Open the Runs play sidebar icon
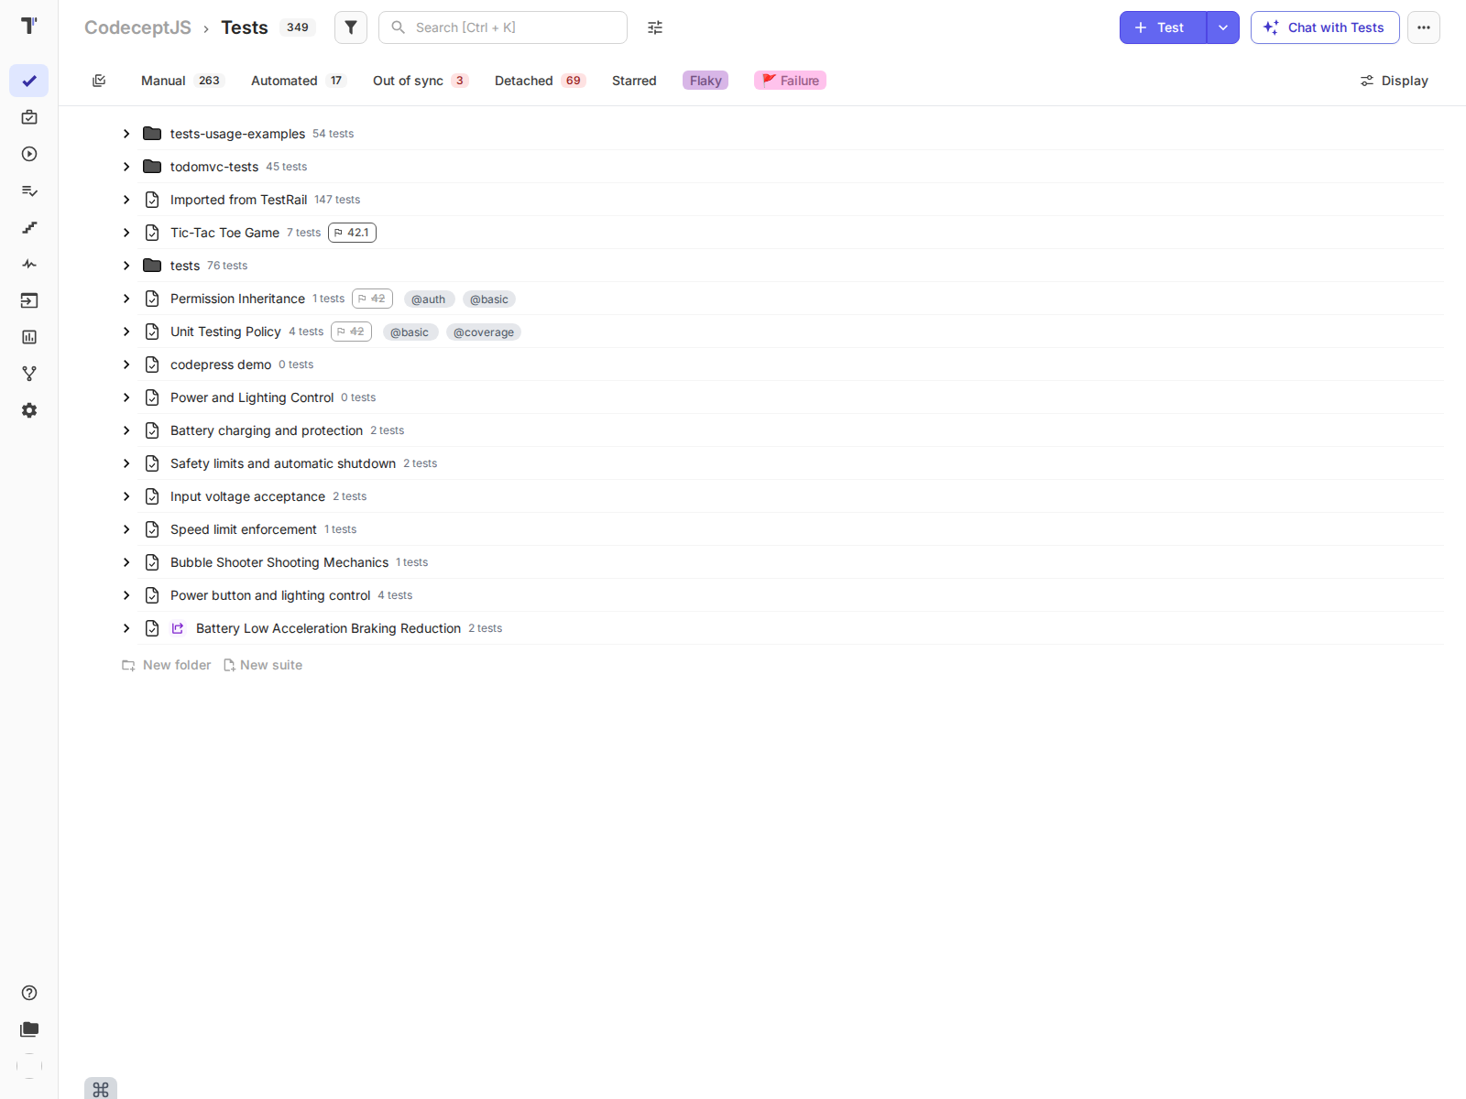This screenshot has width=1466, height=1099. [29, 154]
